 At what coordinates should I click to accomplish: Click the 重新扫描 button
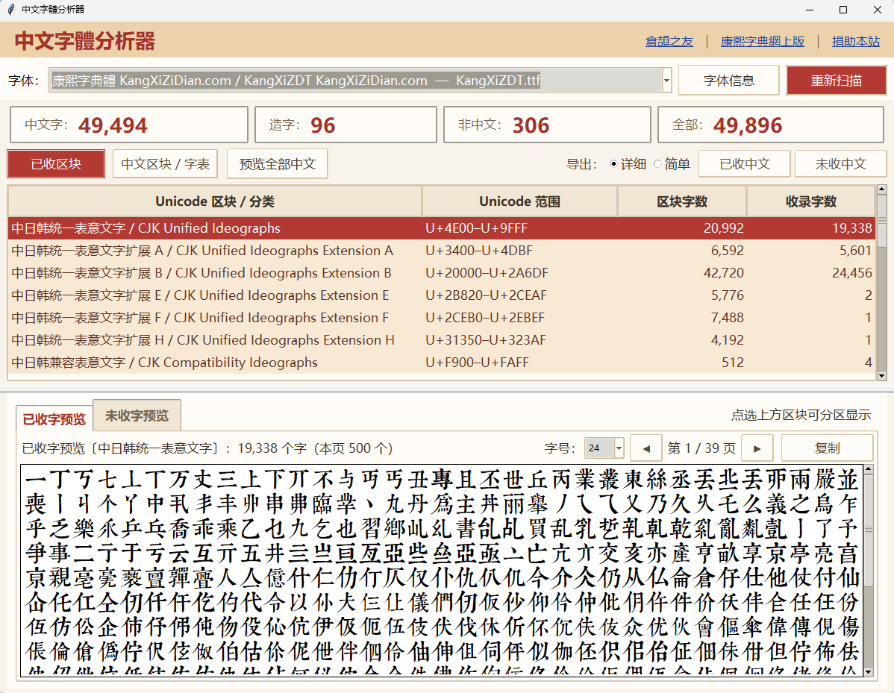tap(837, 81)
